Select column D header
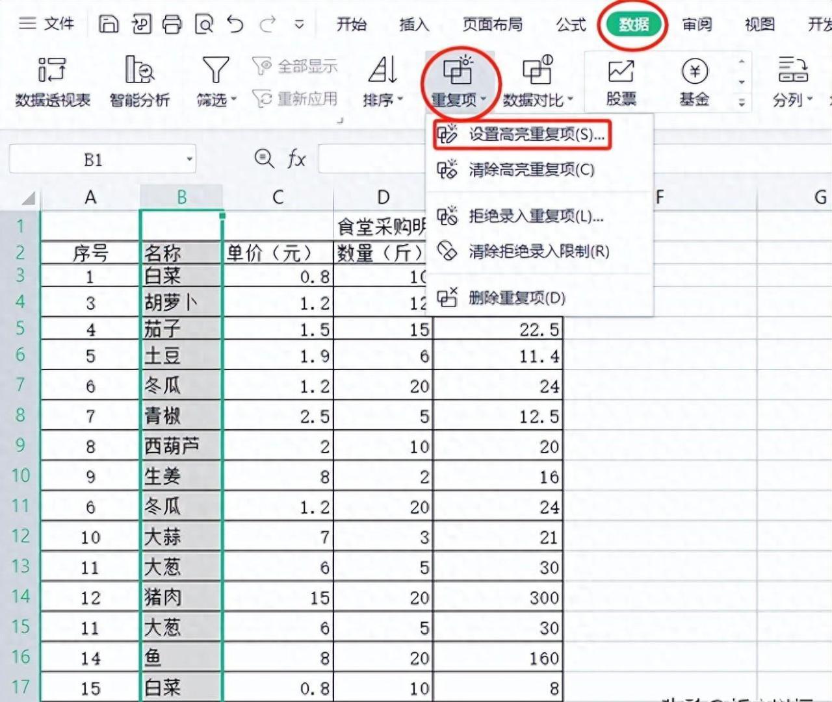Image resolution: width=832 pixels, height=702 pixels. tap(383, 197)
